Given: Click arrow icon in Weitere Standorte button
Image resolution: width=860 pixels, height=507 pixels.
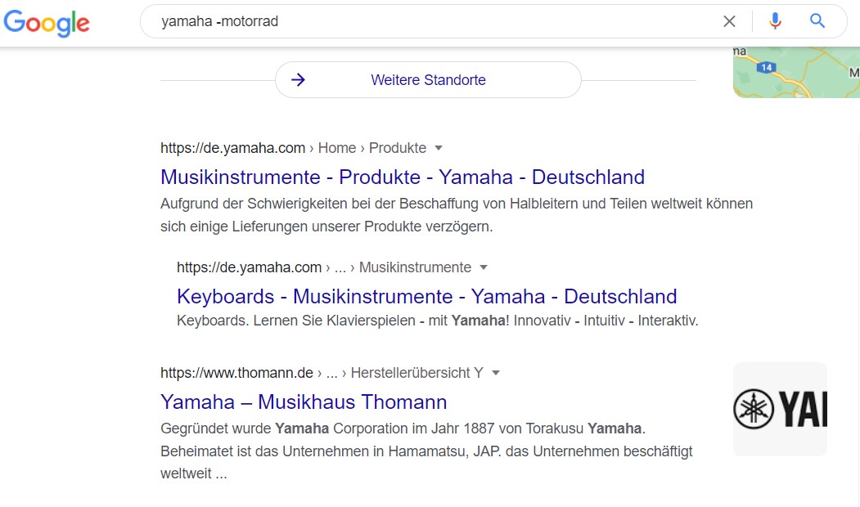Looking at the screenshot, I should [298, 80].
